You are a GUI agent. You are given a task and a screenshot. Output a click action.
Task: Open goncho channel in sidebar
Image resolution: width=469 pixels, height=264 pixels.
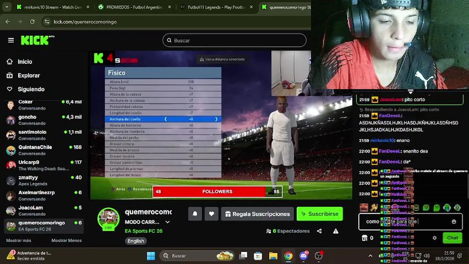pyautogui.click(x=44, y=120)
